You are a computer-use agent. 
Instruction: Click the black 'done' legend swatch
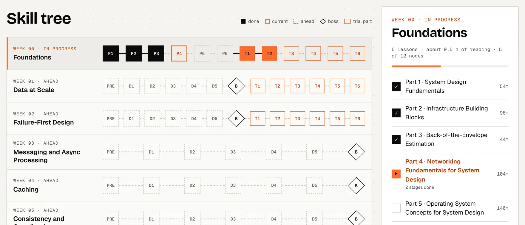click(x=243, y=21)
